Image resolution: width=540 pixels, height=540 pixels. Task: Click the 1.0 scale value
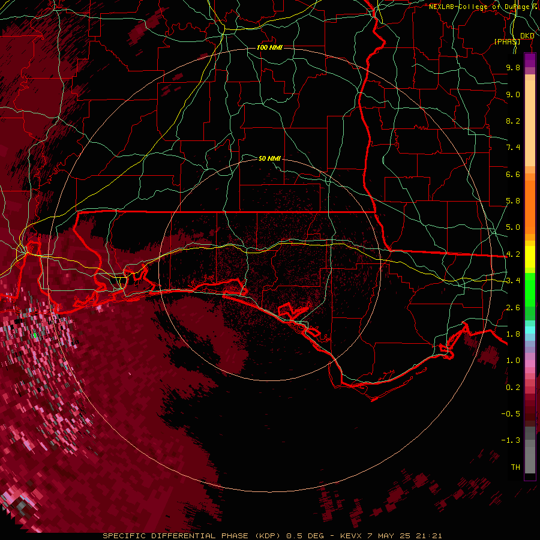[x=513, y=361]
